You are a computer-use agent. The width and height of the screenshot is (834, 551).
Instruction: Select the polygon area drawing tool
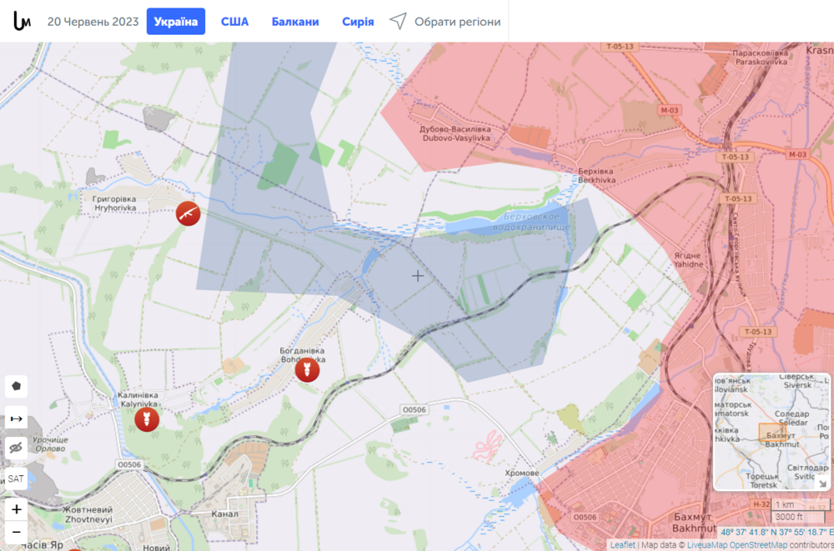tap(16, 386)
